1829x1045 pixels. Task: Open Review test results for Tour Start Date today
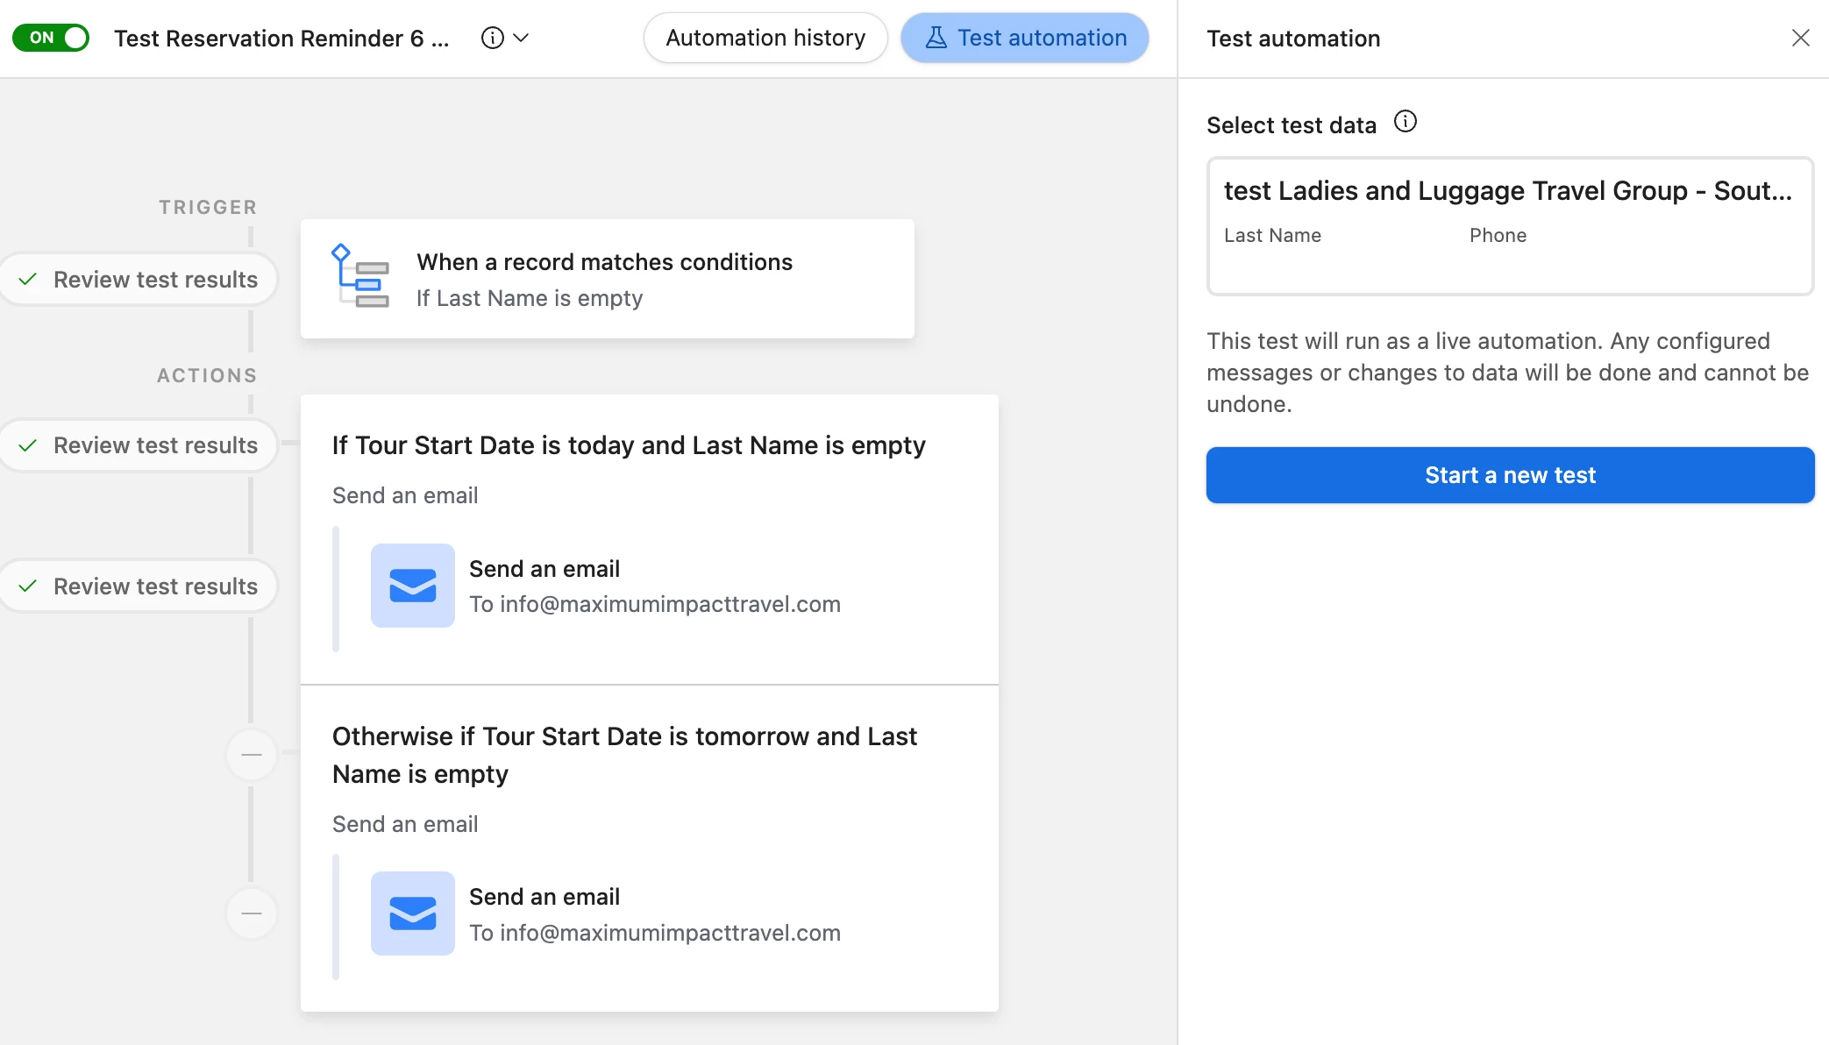click(139, 445)
